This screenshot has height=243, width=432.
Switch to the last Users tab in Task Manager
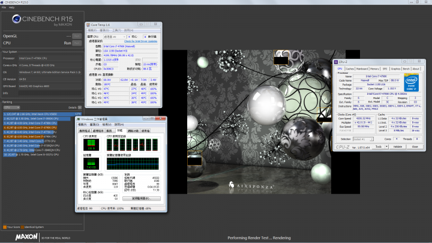145,131
